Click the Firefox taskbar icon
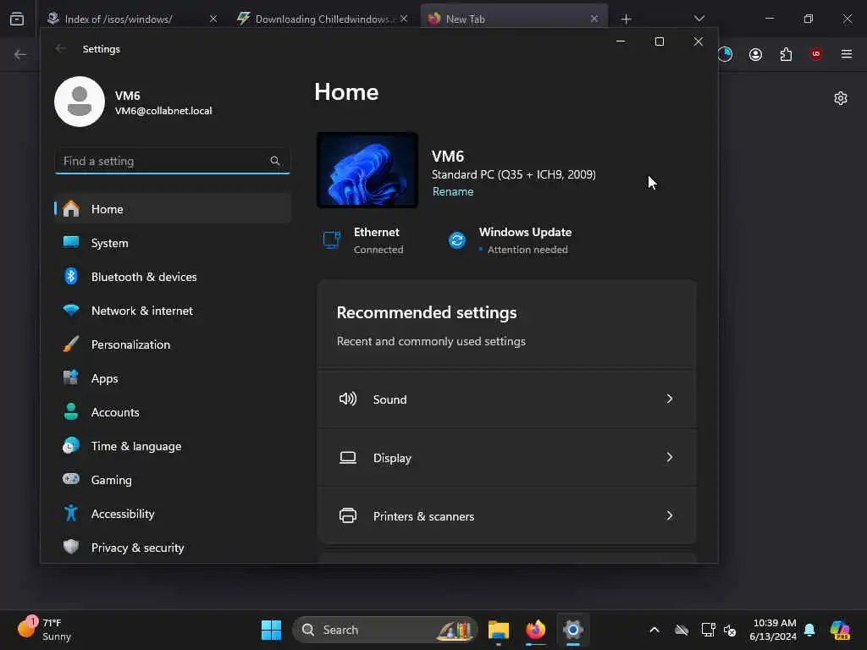 coord(535,630)
